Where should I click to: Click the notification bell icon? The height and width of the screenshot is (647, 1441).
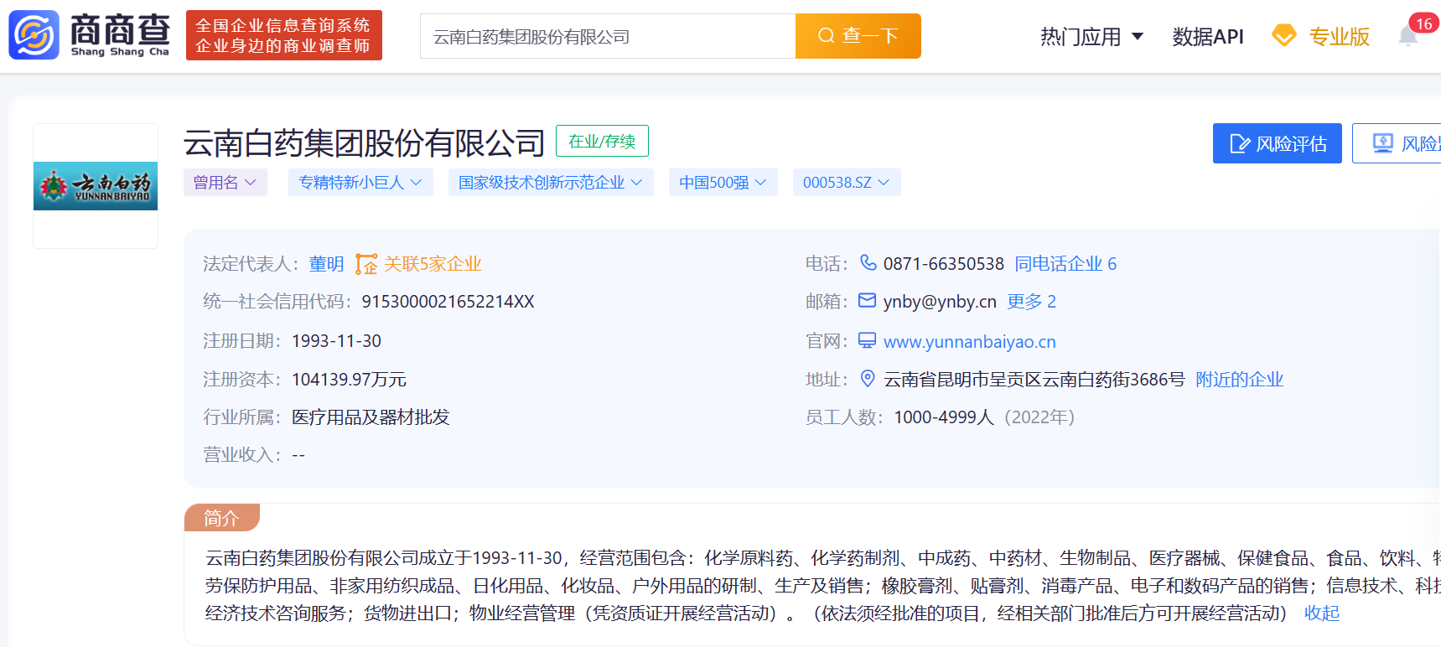tap(1408, 36)
